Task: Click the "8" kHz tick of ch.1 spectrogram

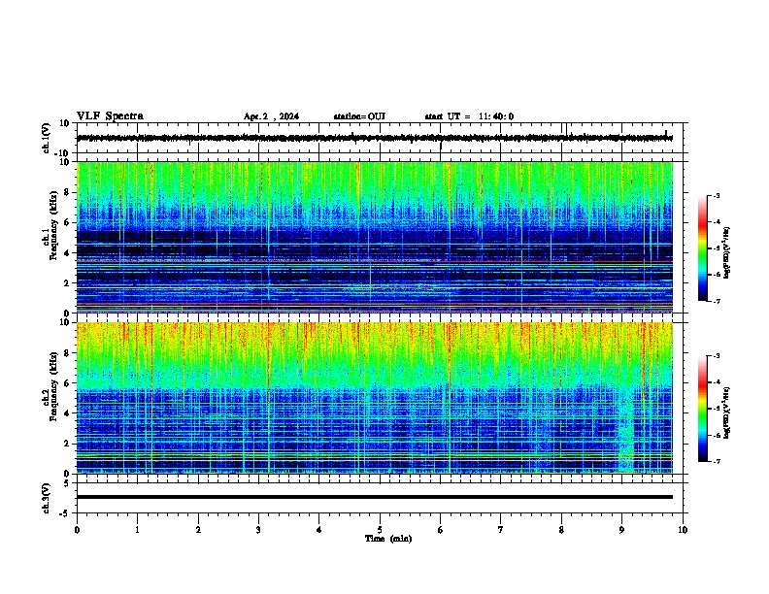Action: 67,192
